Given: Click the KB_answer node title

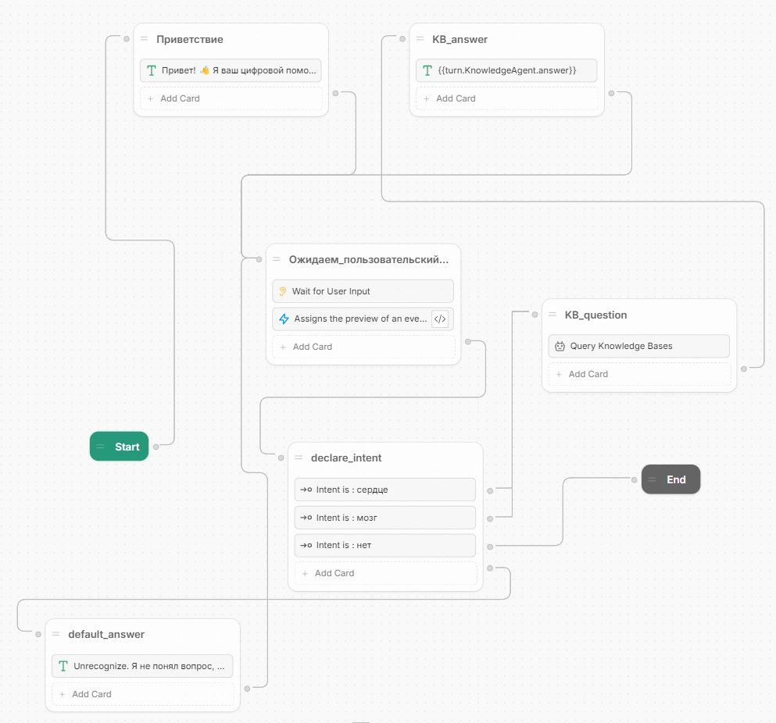Looking at the screenshot, I should click(460, 39).
